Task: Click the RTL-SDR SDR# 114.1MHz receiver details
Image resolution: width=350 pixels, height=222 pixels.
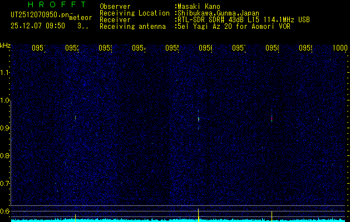Action: tap(244, 20)
